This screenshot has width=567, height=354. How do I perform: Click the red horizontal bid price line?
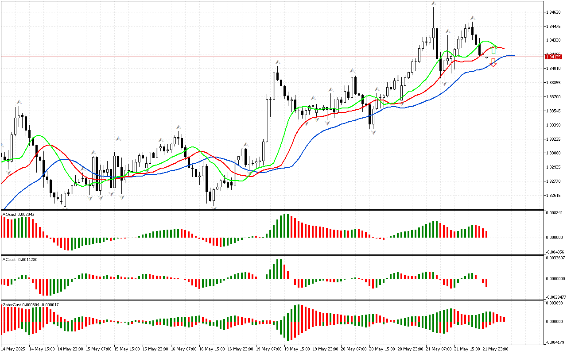pos(266,57)
